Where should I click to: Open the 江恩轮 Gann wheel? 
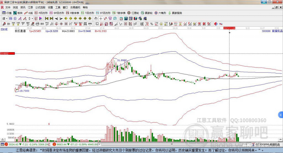(133, 13)
